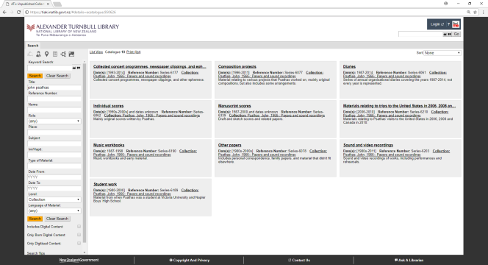Click the Go button in header search

pos(456,34)
